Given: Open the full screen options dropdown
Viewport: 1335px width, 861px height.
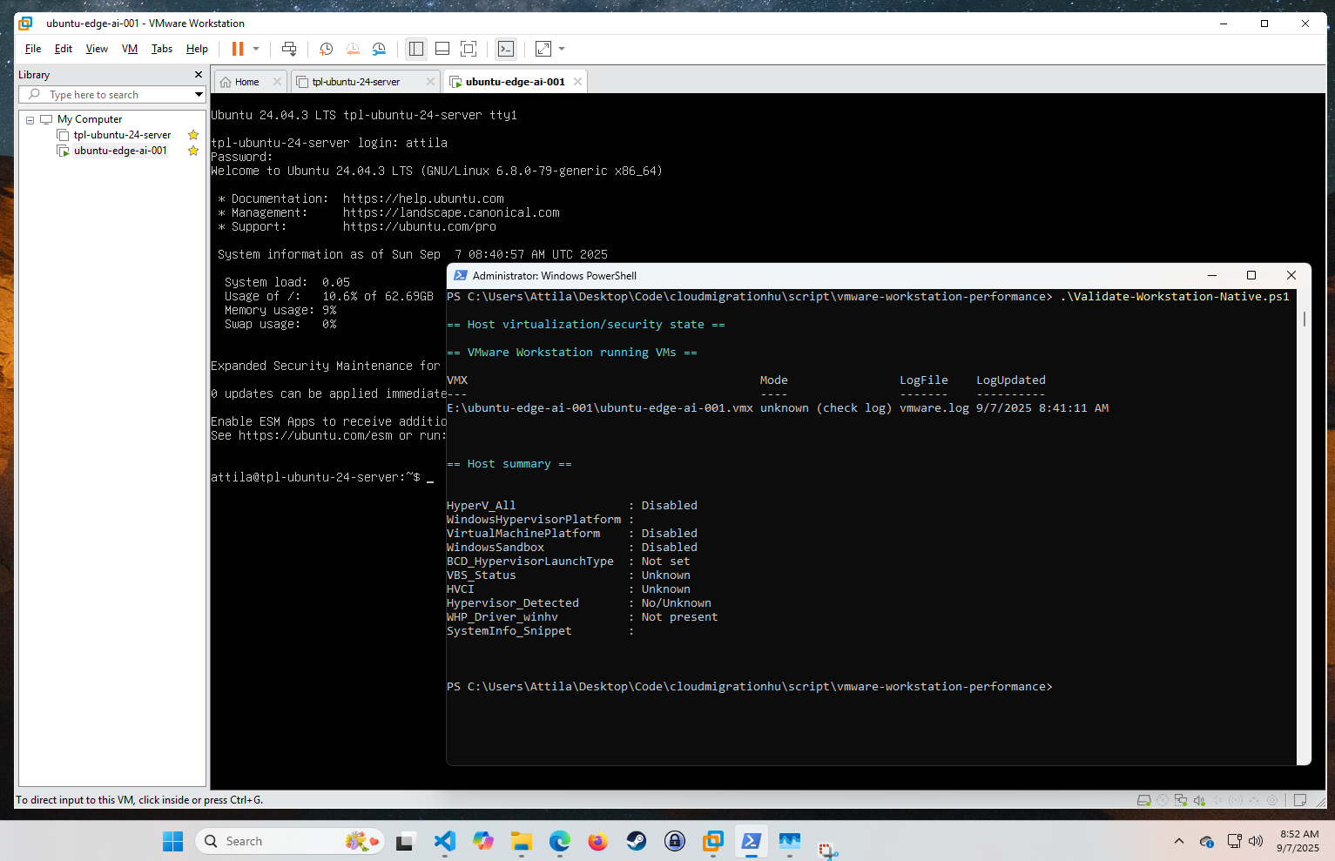Looking at the screenshot, I should click(x=561, y=49).
